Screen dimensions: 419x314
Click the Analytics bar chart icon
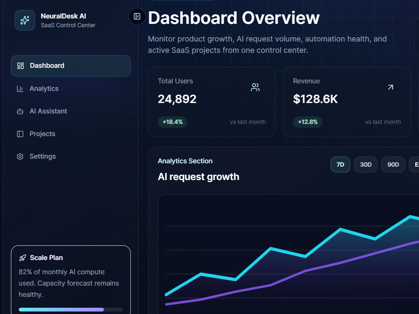(20, 89)
